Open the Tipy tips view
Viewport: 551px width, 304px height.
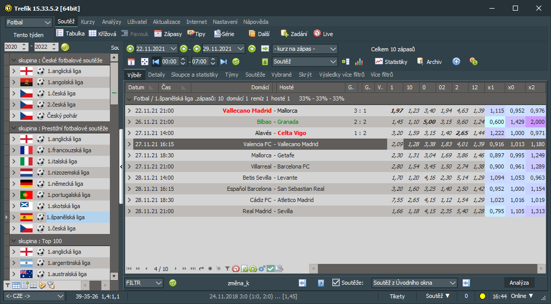pos(196,33)
